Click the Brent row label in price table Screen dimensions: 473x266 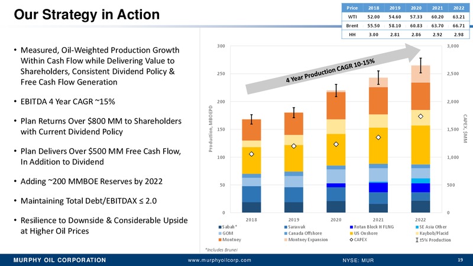(352, 25)
